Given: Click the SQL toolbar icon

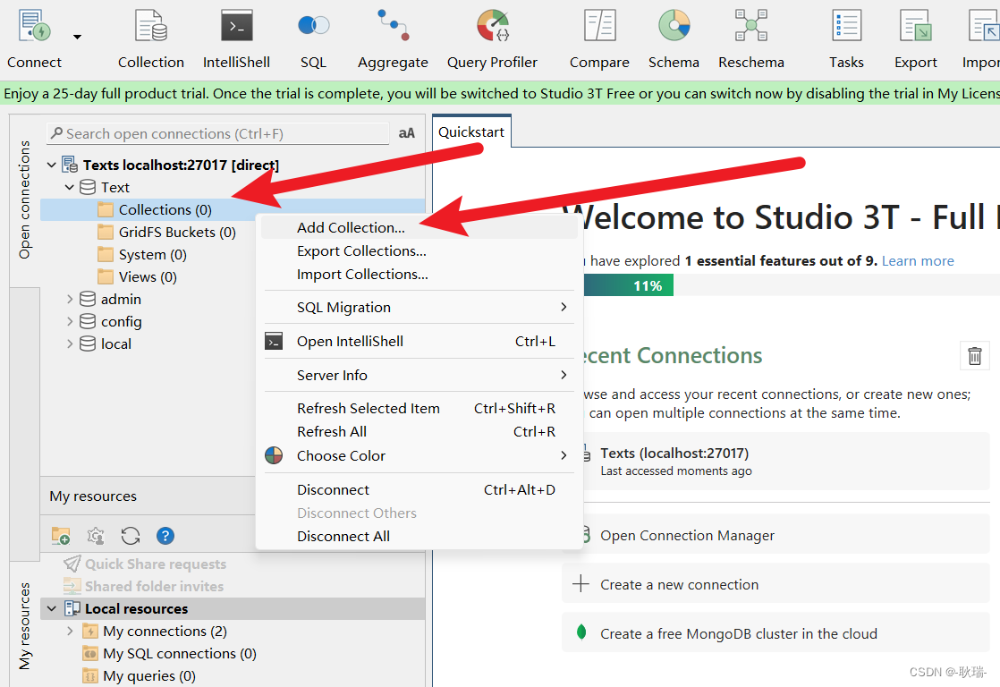Looking at the screenshot, I should 313,26.
